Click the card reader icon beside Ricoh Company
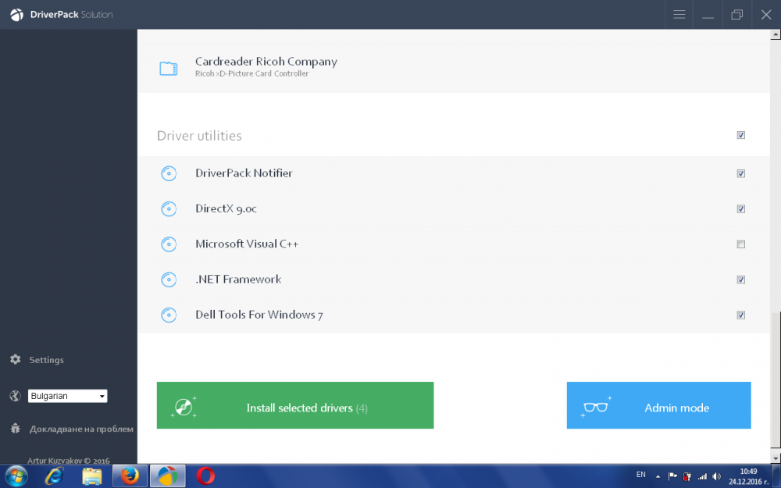 169,68
